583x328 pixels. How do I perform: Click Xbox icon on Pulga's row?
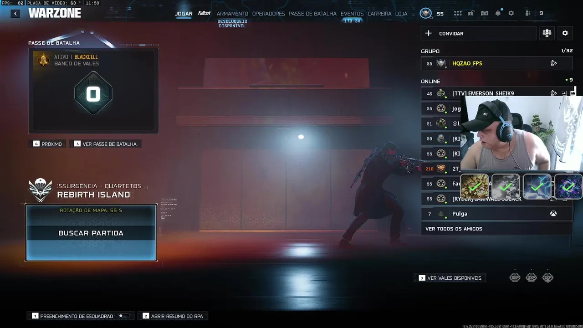(x=553, y=214)
